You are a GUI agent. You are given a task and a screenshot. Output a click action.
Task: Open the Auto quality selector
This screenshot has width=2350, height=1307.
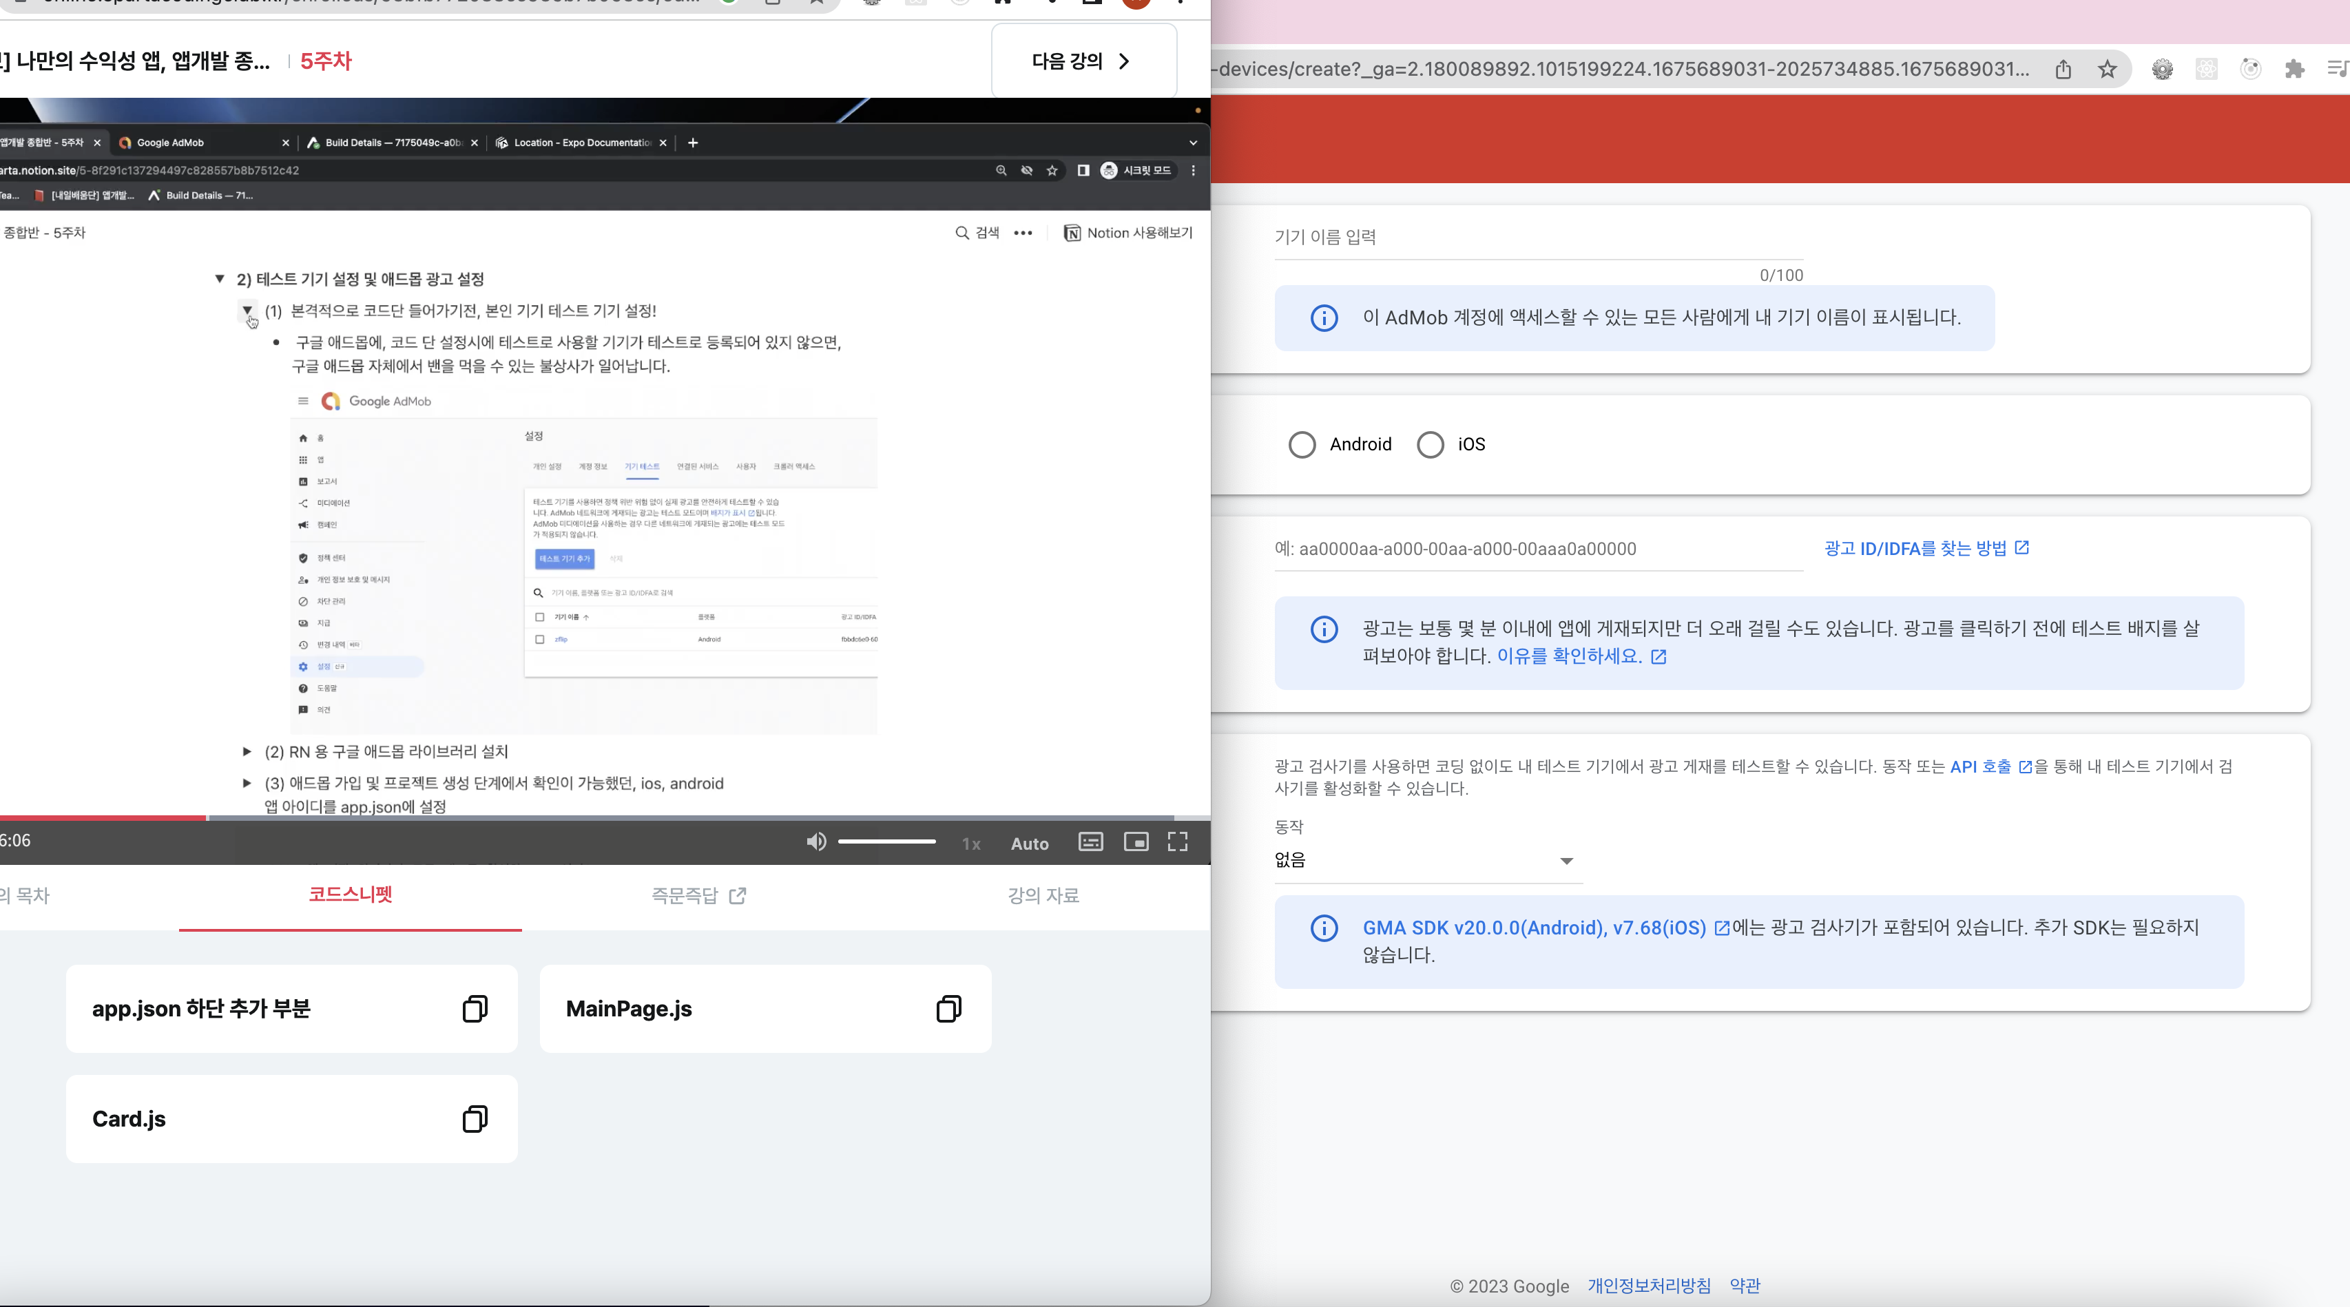coord(1029,844)
